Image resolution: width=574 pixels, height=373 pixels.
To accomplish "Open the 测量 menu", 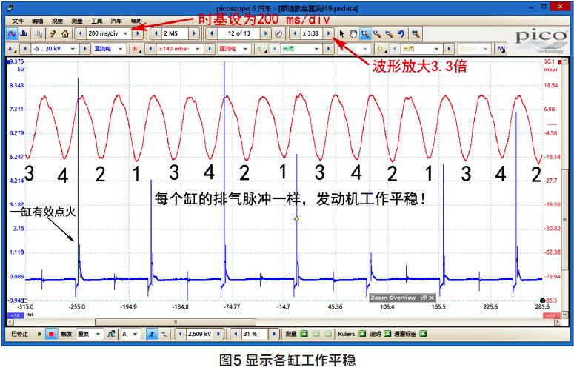I will point(77,21).
